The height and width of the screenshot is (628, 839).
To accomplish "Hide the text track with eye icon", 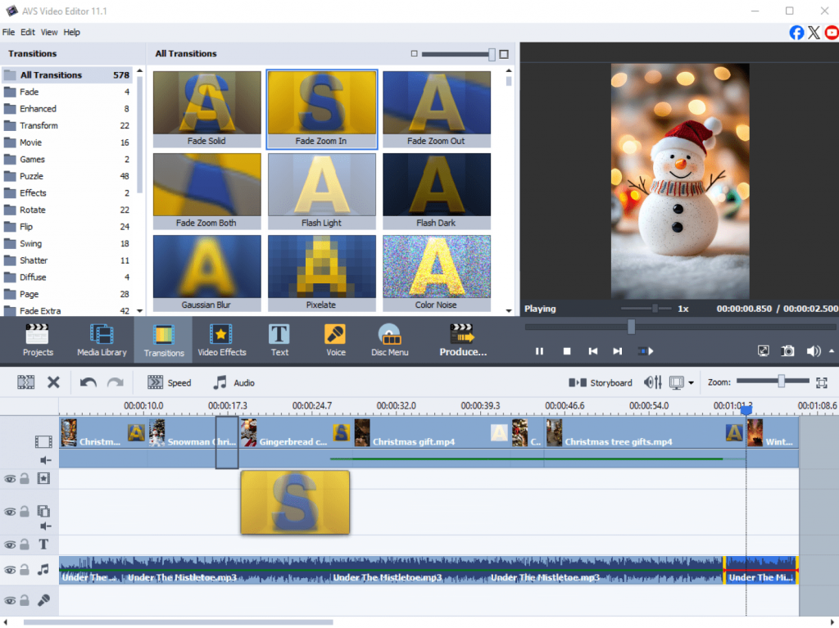I will tap(10, 545).
